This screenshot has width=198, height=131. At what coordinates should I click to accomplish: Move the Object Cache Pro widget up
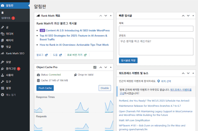(x=101, y=67)
